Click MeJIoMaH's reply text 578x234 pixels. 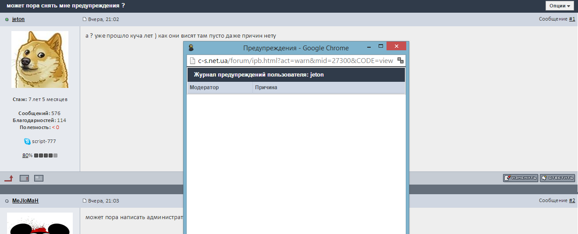[x=134, y=217]
